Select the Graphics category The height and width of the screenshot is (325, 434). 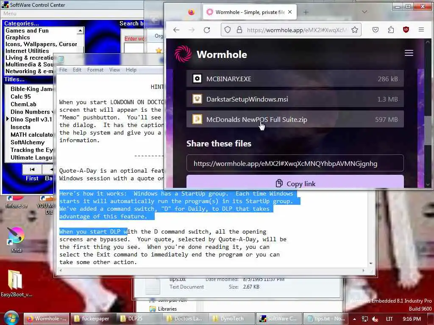coord(17,37)
